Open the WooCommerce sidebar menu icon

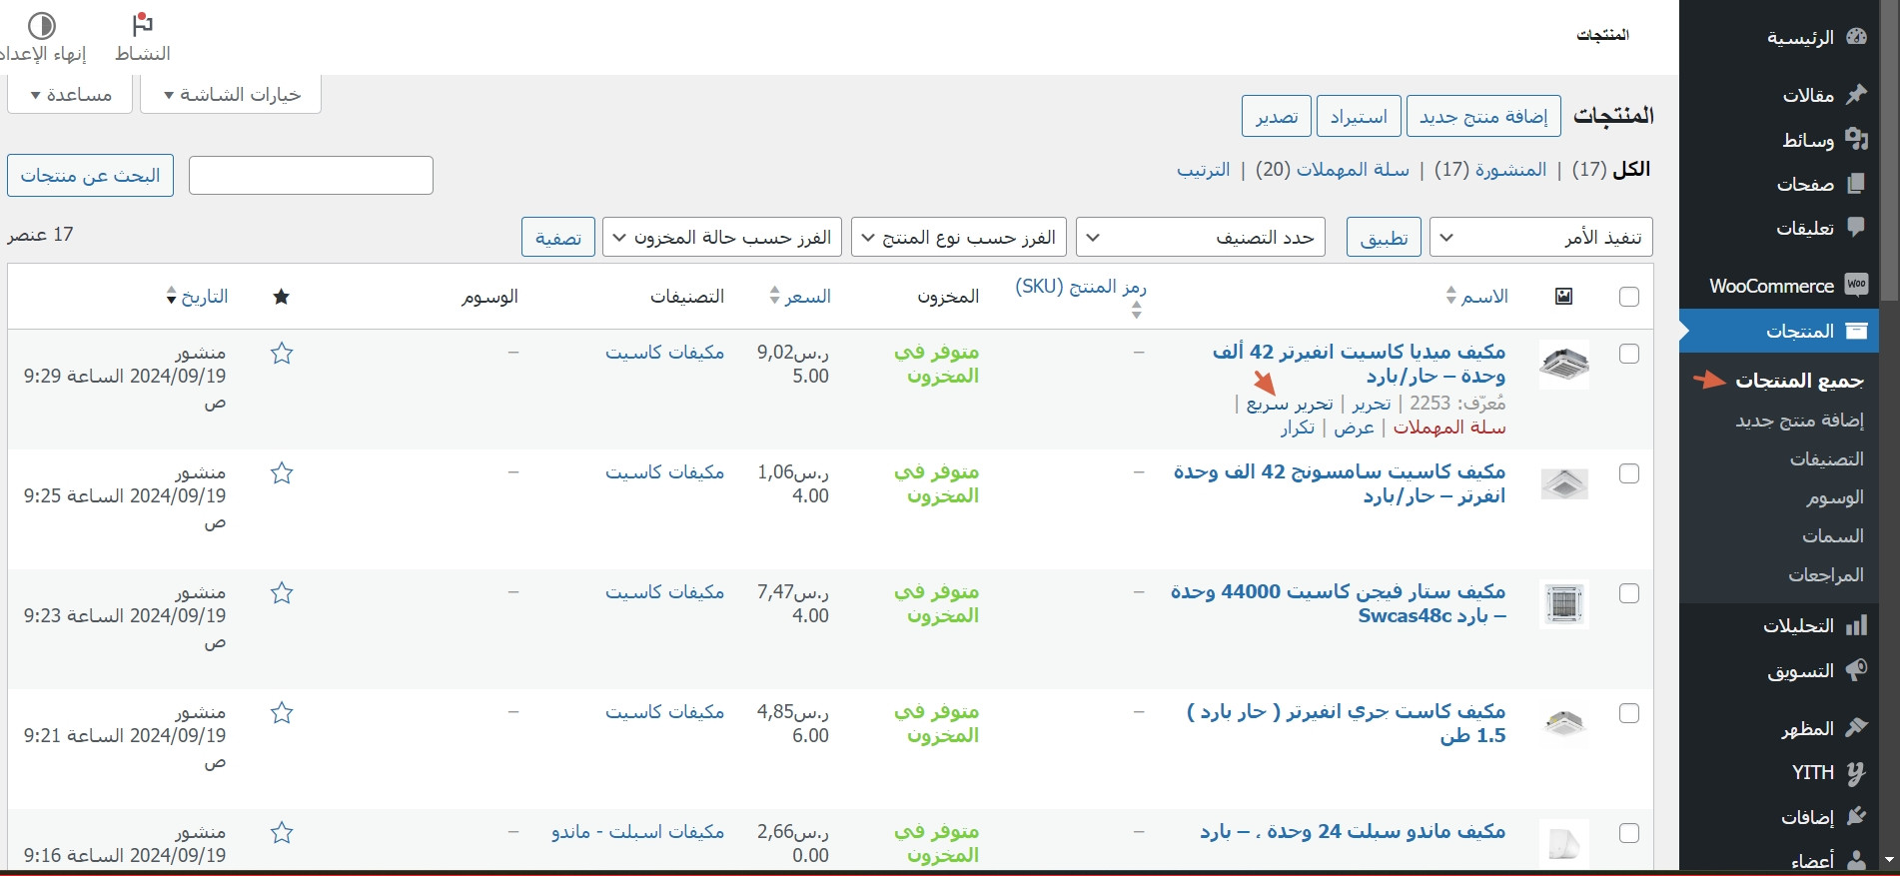click(x=1856, y=286)
